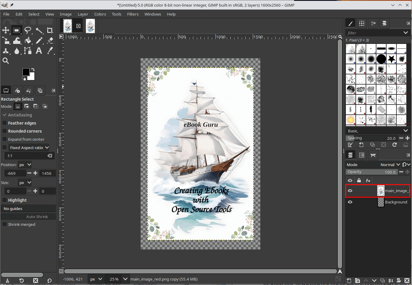Click the Auto Shrink button
412x285 pixels.
pos(28,217)
